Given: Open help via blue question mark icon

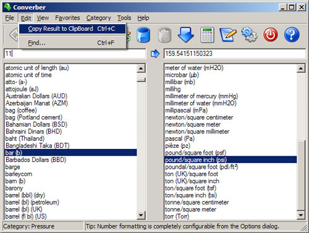Looking at the screenshot, I should tap(292, 35).
